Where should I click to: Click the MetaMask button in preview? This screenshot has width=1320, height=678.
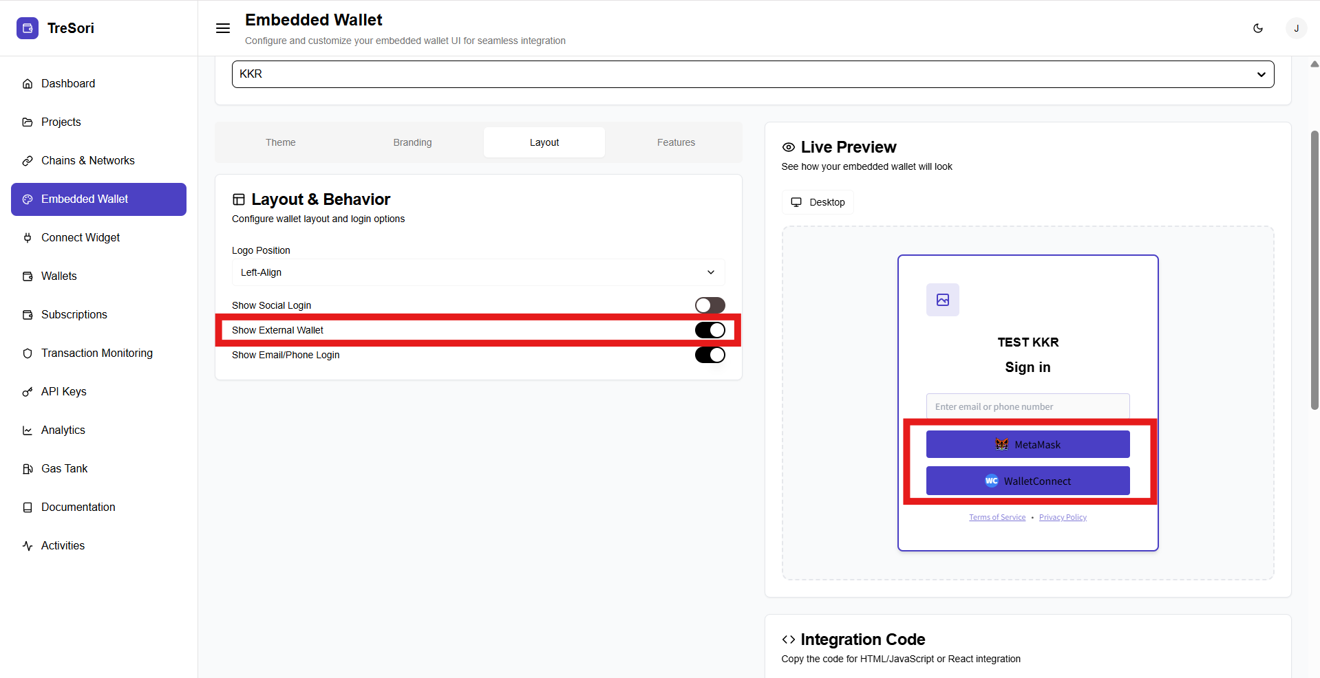(x=1028, y=445)
